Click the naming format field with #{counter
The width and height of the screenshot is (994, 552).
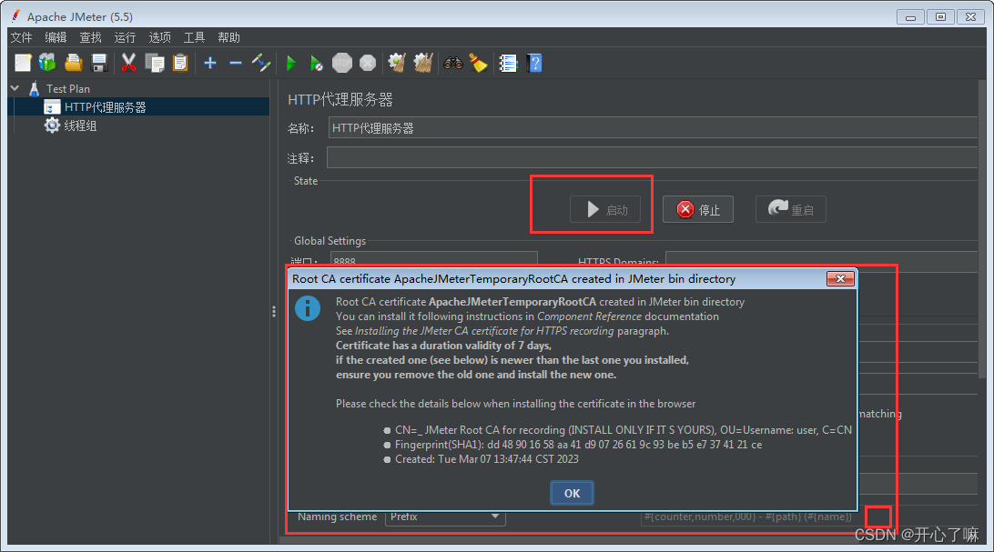coord(748,517)
